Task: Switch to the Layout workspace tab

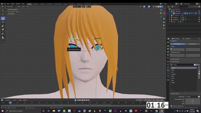Action: coord(29,4)
